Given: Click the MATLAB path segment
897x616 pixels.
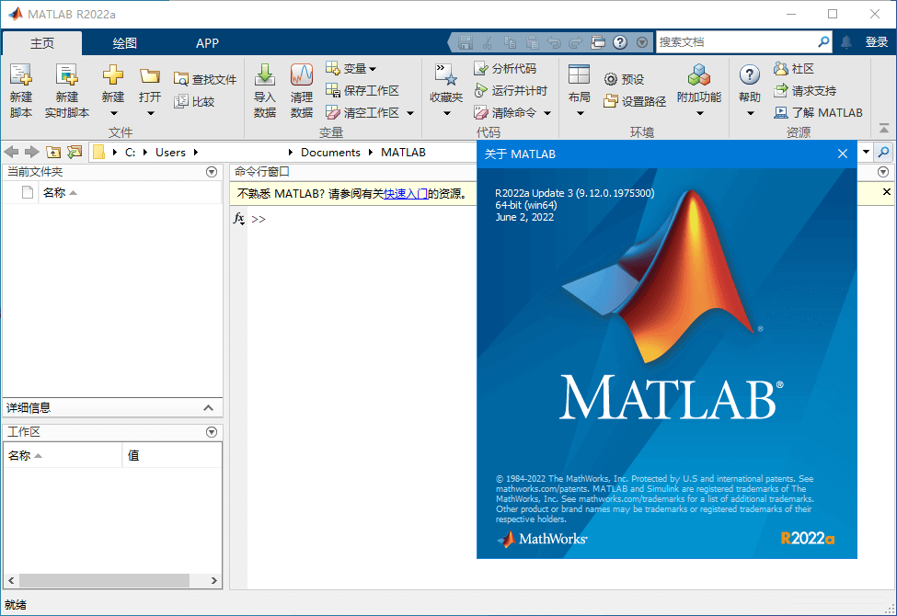Looking at the screenshot, I should point(403,152).
